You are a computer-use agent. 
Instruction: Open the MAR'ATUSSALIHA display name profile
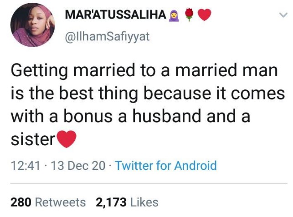116,15
